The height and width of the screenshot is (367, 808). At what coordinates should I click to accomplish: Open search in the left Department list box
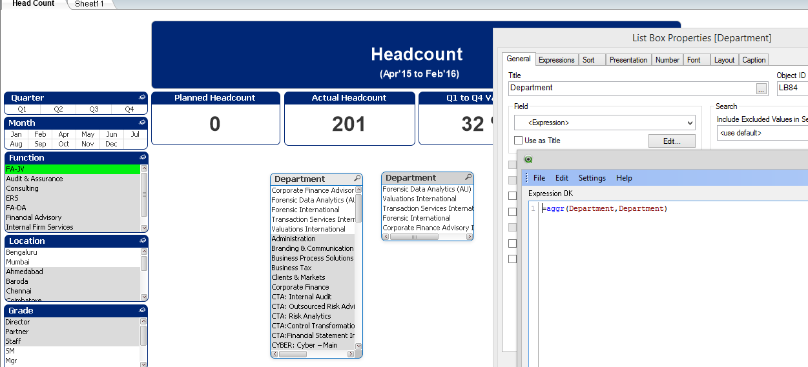357,179
